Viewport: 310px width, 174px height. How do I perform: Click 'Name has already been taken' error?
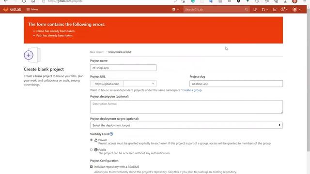55,31
